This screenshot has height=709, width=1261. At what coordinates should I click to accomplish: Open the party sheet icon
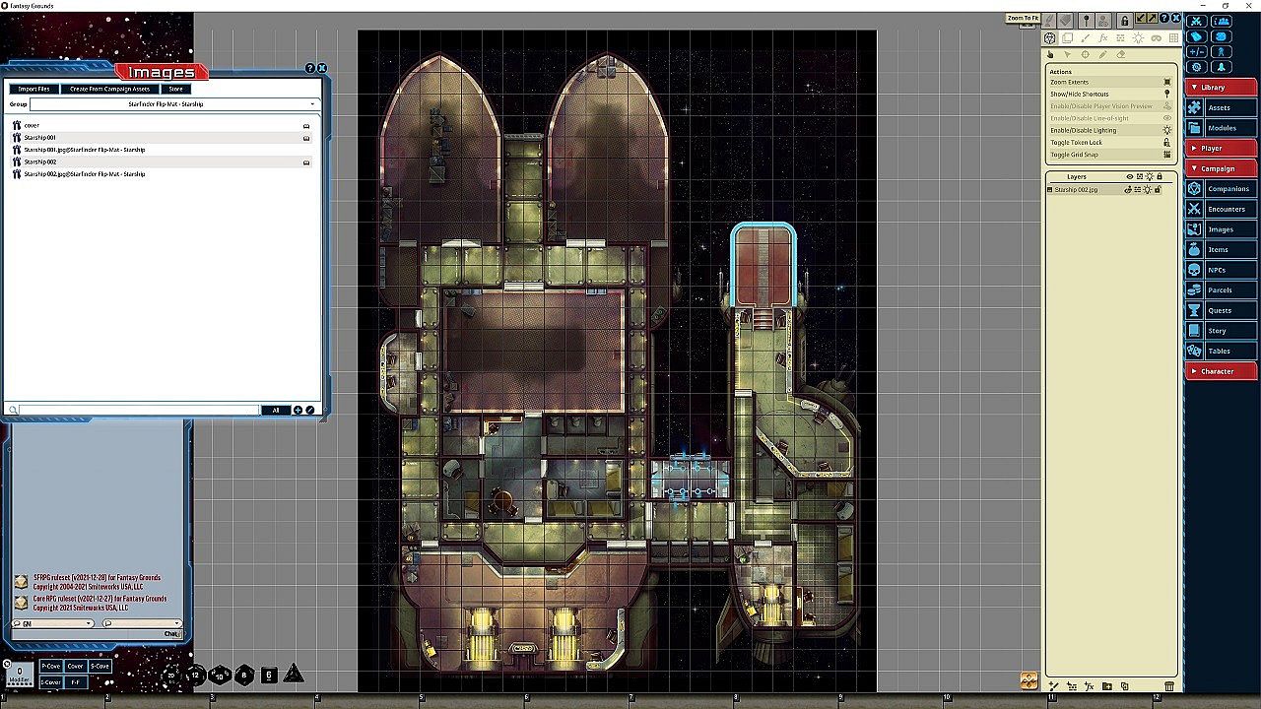[1222, 21]
